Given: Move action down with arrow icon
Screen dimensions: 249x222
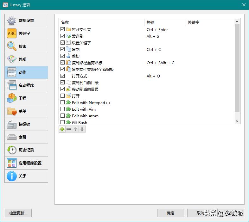Looking at the screenshot, I should pos(82,129).
